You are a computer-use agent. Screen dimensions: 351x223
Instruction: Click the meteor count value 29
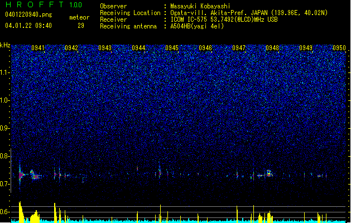[81, 26]
